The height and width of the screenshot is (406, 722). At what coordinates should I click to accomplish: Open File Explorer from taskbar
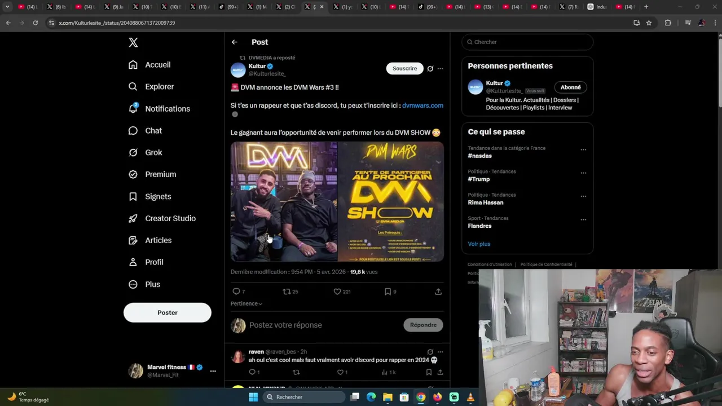388,397
